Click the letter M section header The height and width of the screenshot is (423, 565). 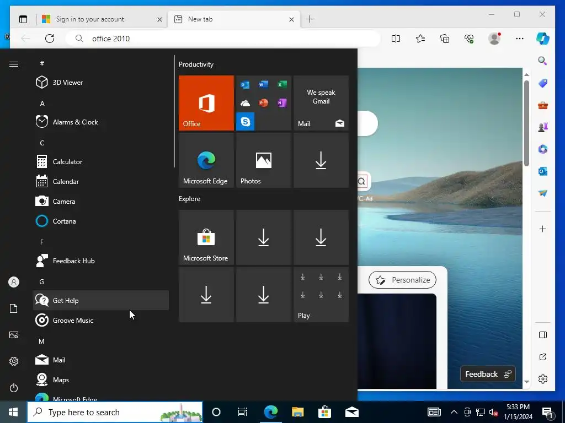click(42, 341)
